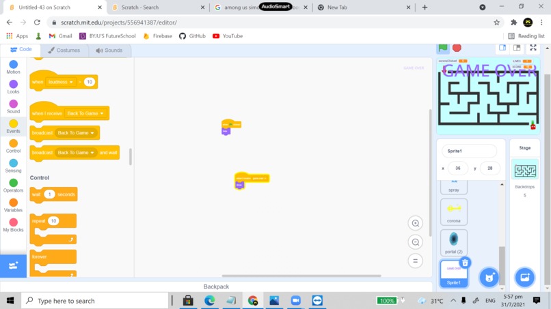Edit wait block seconds value
This screenshot has height=309, width=551.
tap(49, 194)
